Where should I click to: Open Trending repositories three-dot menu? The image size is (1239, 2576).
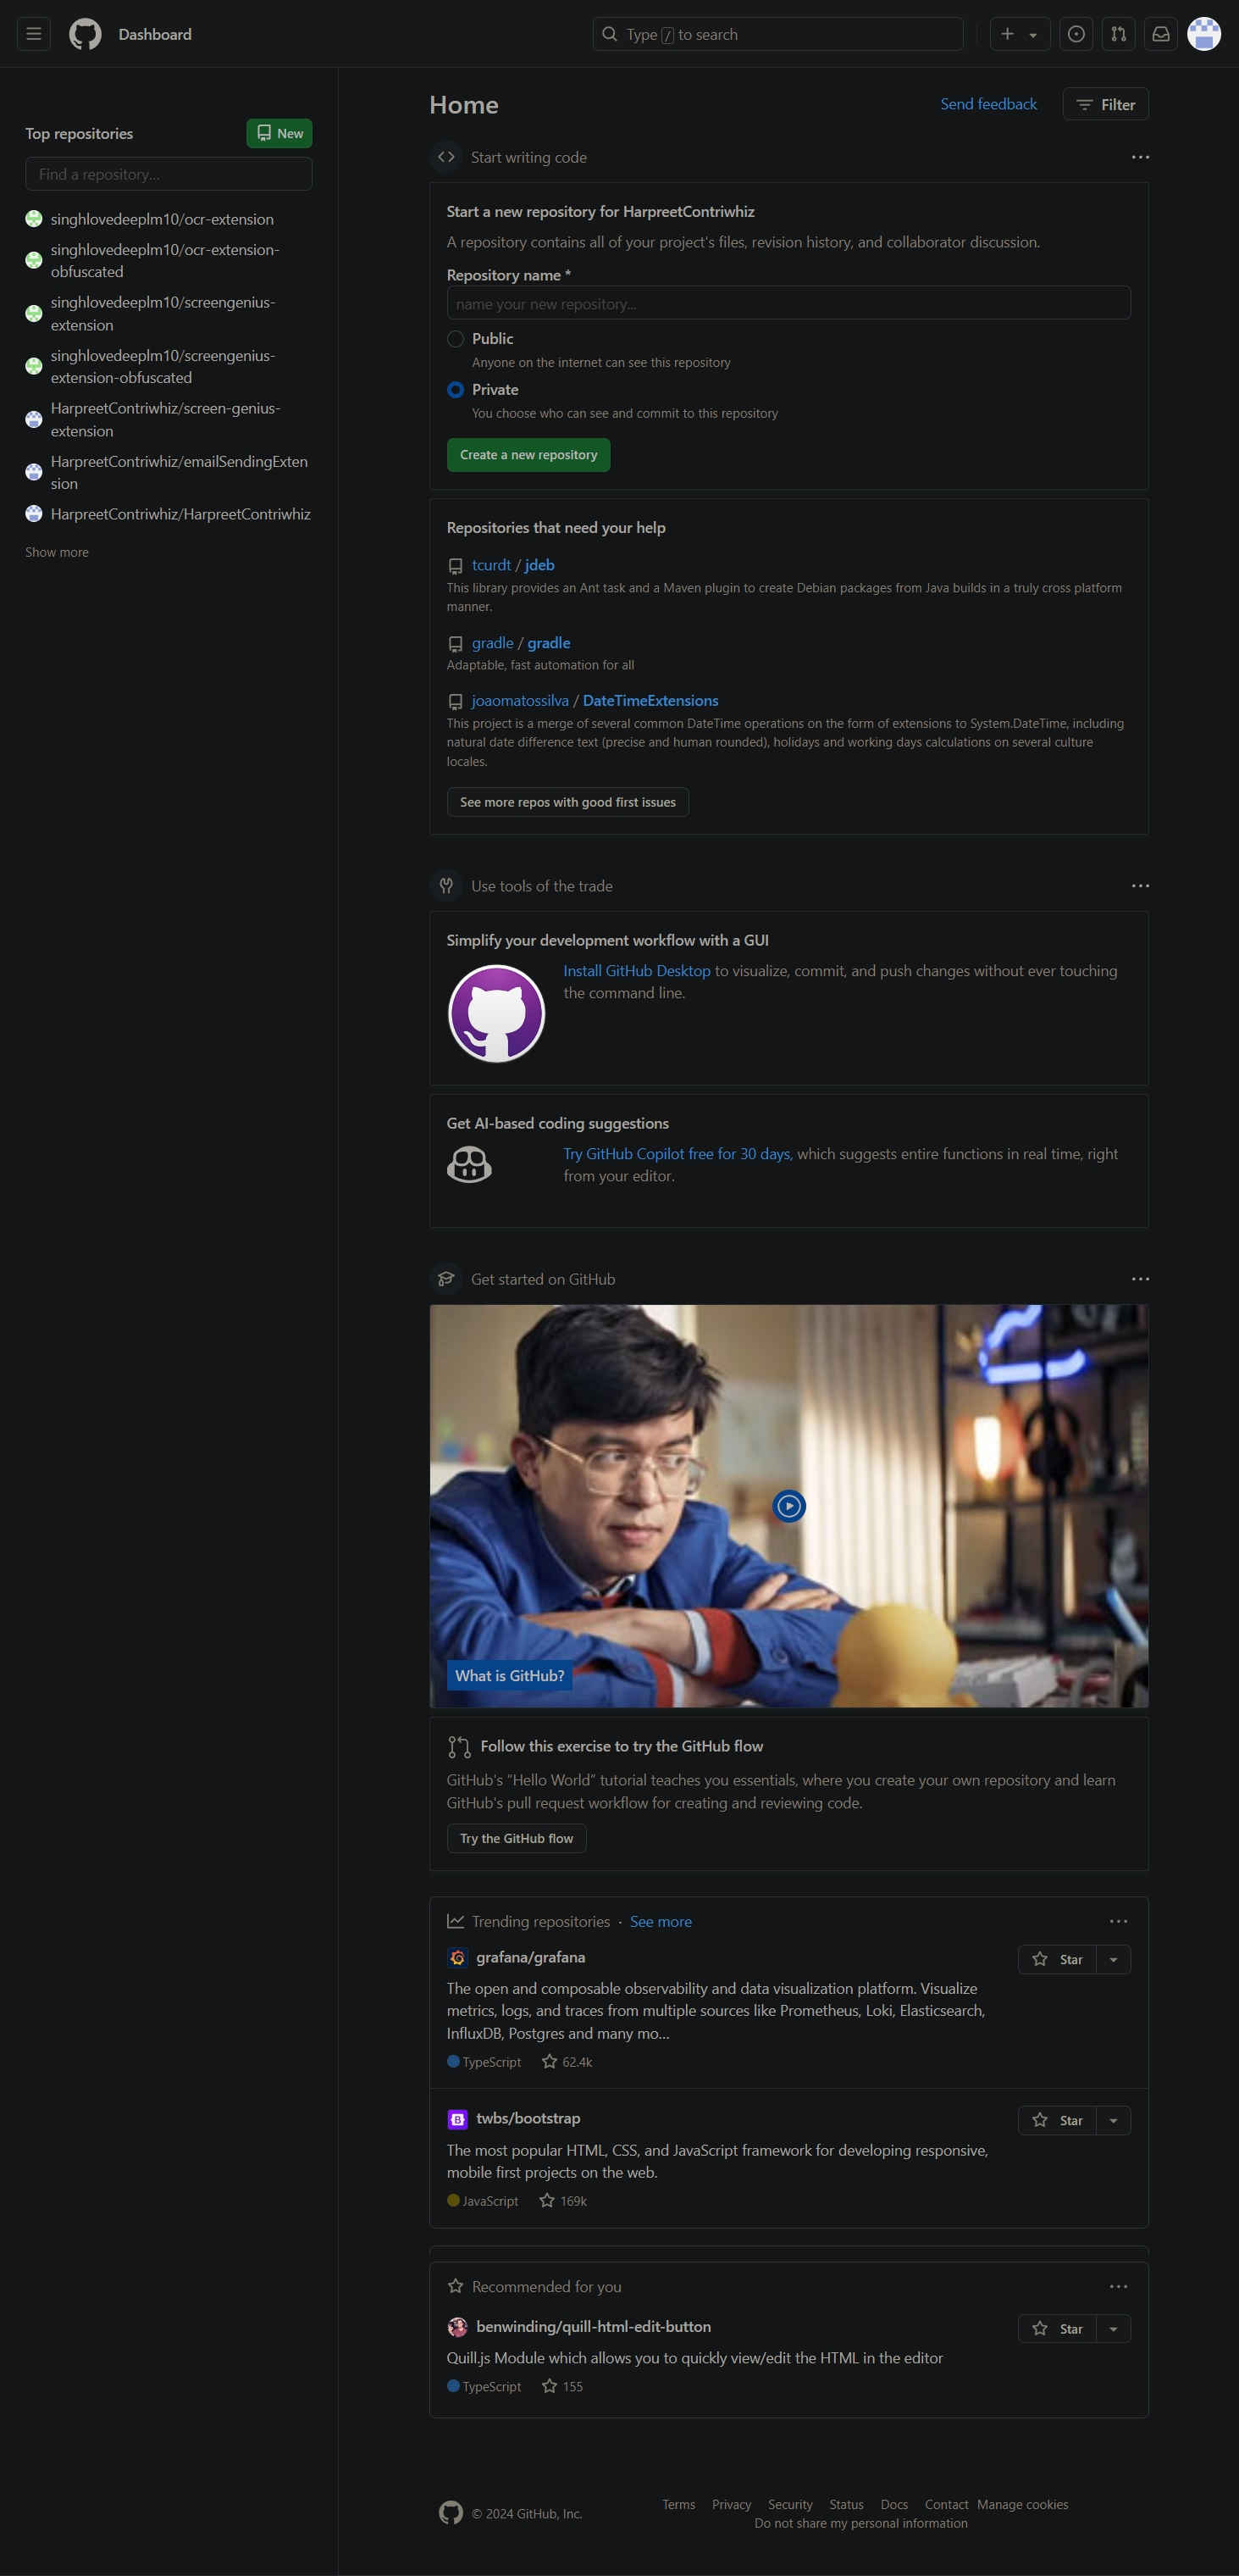pyautogui.click(x=1118, y=1921)
